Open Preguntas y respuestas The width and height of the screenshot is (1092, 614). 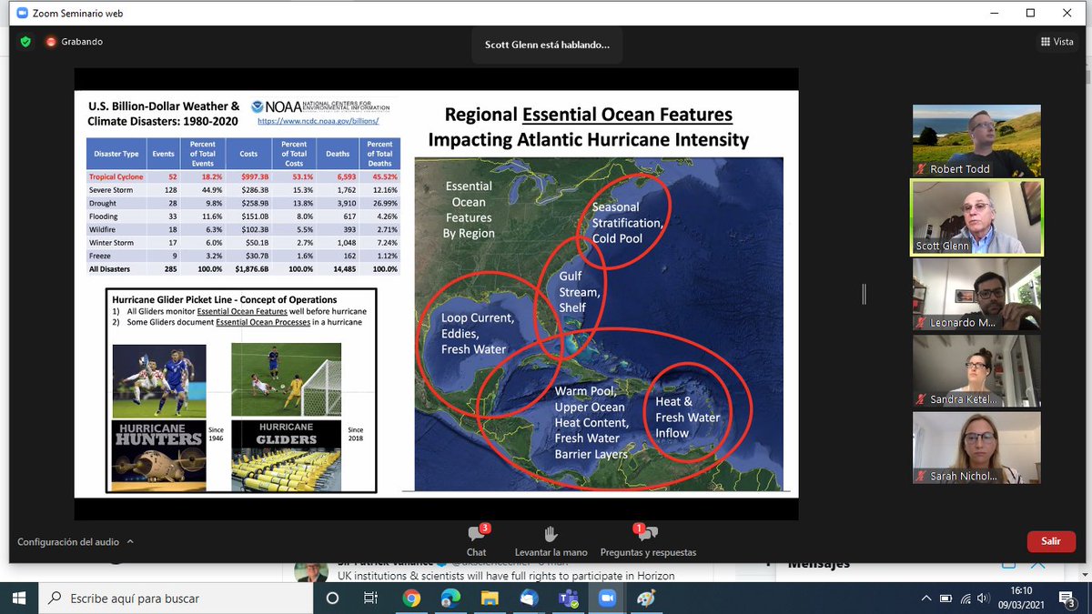pyautogui.click(x=648, y=540)
